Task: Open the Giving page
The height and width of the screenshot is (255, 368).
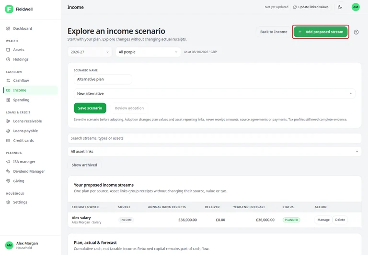Action: tap(31, 181)
